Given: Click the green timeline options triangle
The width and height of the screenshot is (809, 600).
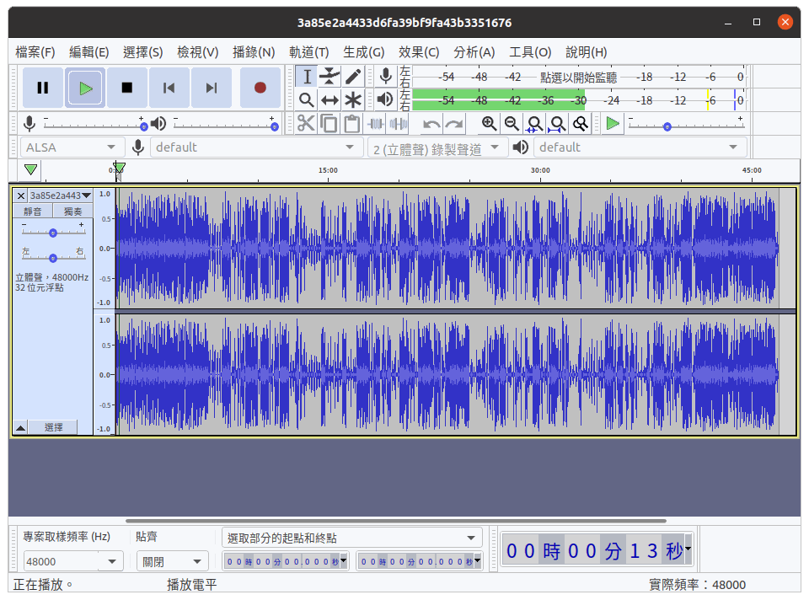Looking at the screenshot, I should point(30,169).
